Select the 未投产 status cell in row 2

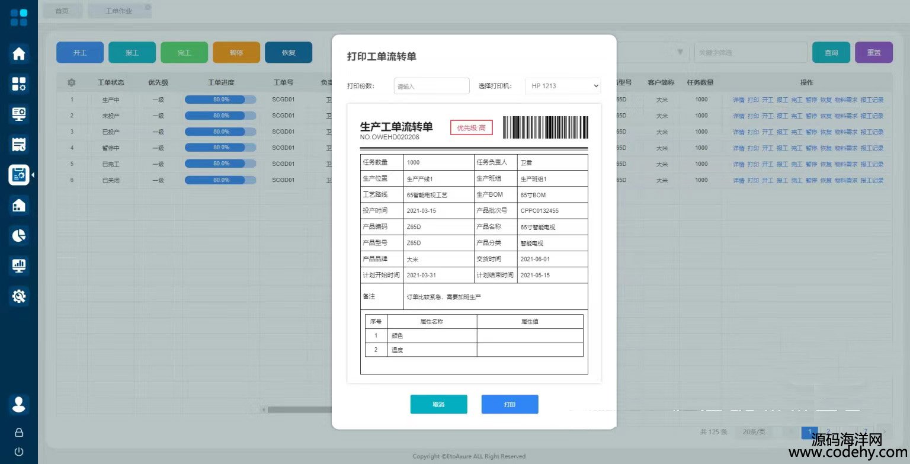(111, 116)
